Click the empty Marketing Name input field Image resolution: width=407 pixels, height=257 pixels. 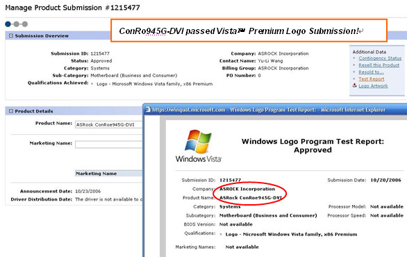tap(109, 144)
